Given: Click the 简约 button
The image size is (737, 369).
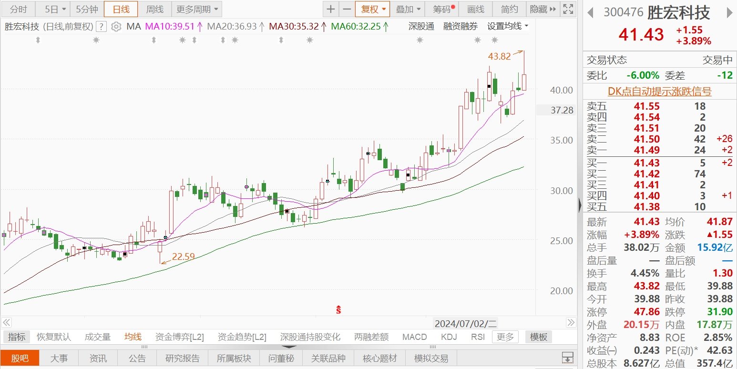Looking at the screenshot, I should tap(509, 9).
